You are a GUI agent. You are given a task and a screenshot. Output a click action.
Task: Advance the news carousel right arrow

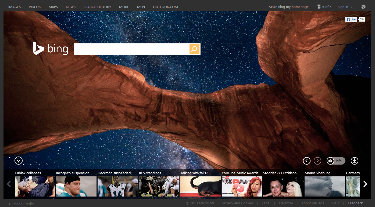(x=365, y=184)
